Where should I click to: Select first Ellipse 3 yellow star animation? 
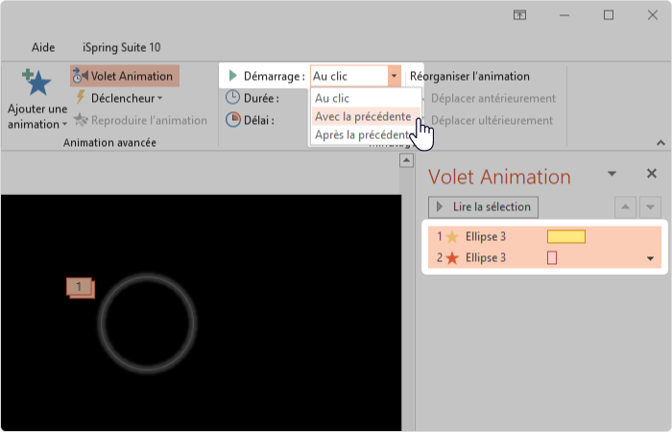[544, 236]
